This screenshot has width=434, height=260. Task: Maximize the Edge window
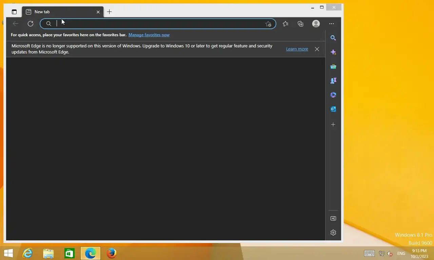tap(322, 7)
